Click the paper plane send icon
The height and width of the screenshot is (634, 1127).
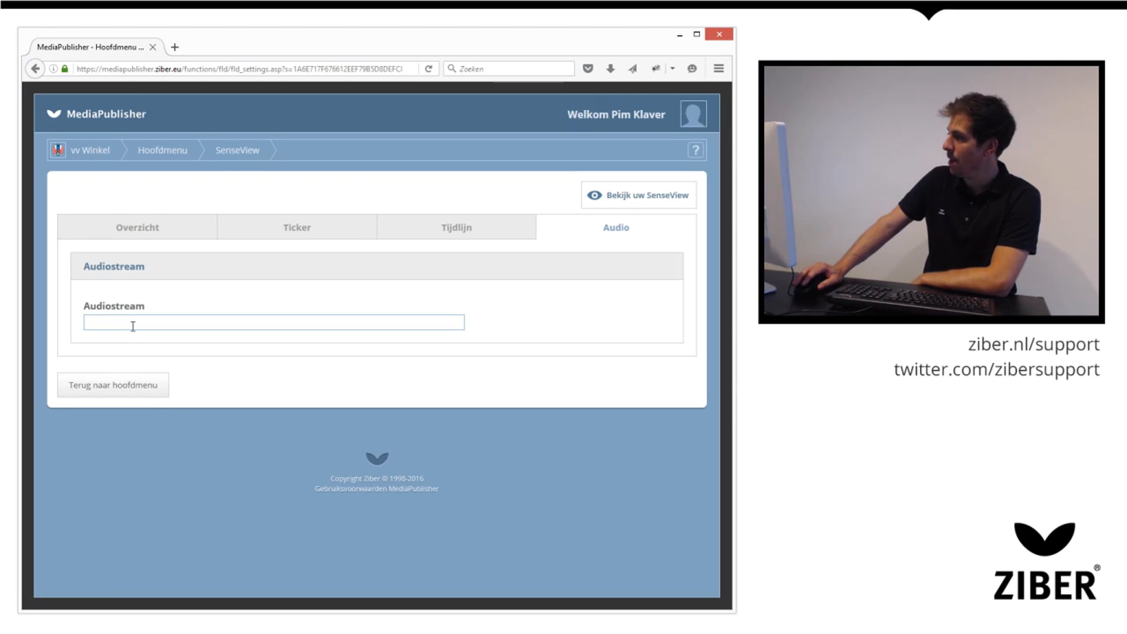(633, 69)
